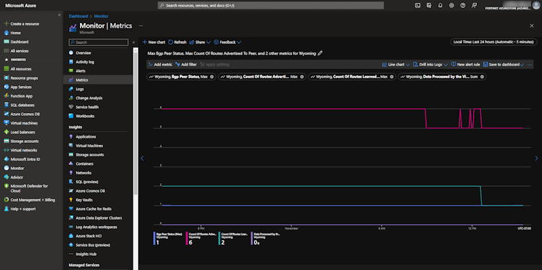Image resolution: width=542 pixels, height=270 pixels.
Task: Open Cost Management + Billing
Action: click(x=33, y=200)
